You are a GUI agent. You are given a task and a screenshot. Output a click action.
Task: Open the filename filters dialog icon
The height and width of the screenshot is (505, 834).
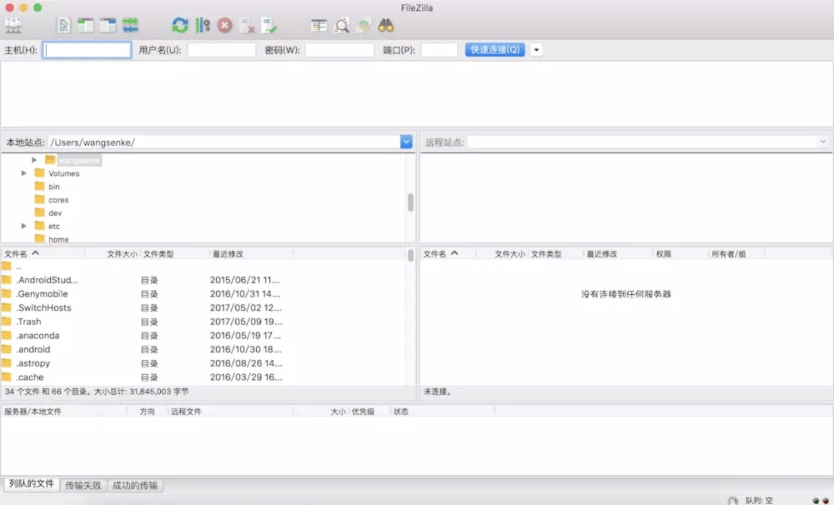(319, 26)
